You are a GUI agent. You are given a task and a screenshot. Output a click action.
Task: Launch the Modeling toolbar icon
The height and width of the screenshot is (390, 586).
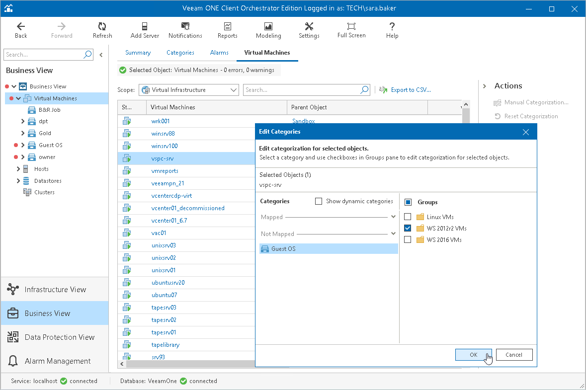(x=268, y=26)
